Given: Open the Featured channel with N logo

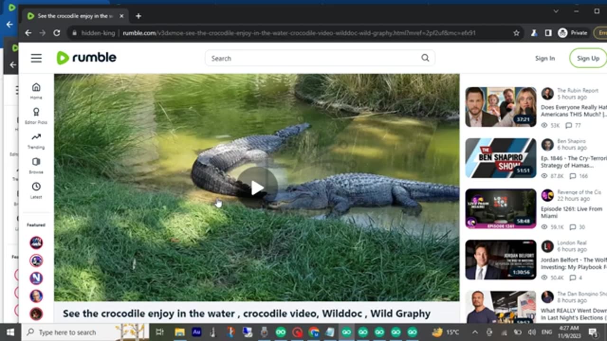Looking at the screenshot, I should [x=37, y=278].
